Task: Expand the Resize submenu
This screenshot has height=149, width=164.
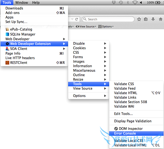Action: coord(89,80)
